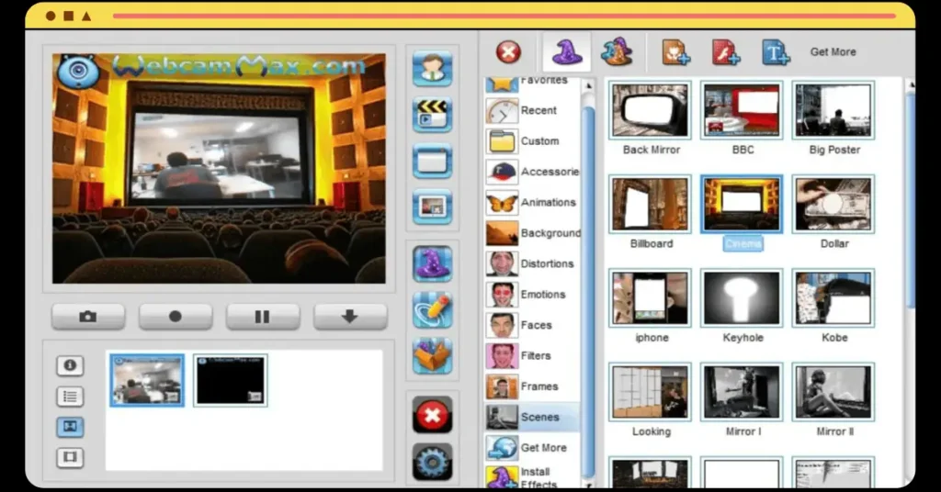The image size is (941, 492).
Task: Apply the Looking scene effect
Action: tap(651, 393)
